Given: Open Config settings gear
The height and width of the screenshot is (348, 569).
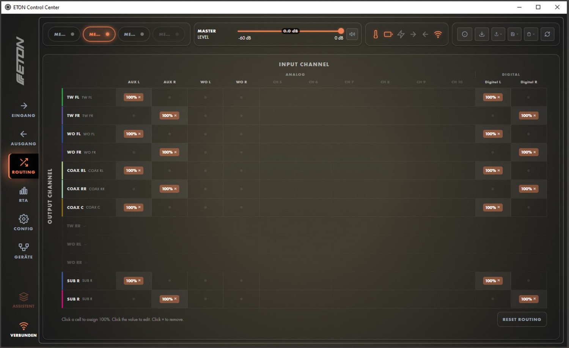Looking at the screenshot, I should (x=24, y=223).
